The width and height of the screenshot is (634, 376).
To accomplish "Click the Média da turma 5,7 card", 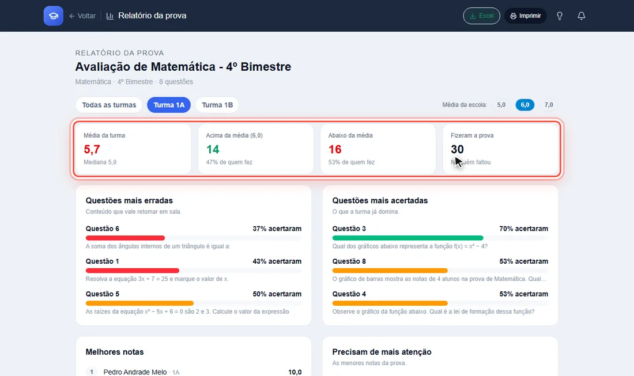I will click(x=134, y=149).
